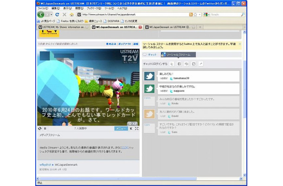
Task: Click the page vertical scrollbar up arrow
Action: tap(244, 32)
